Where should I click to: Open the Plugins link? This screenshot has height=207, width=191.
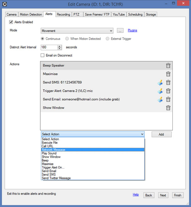click(132, 31)
